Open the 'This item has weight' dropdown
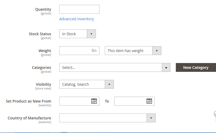The width and height of the screenshot is (216, 133). click(x=133, y=51)
